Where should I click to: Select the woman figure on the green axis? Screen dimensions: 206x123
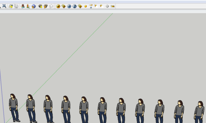(x=31, y=108)
